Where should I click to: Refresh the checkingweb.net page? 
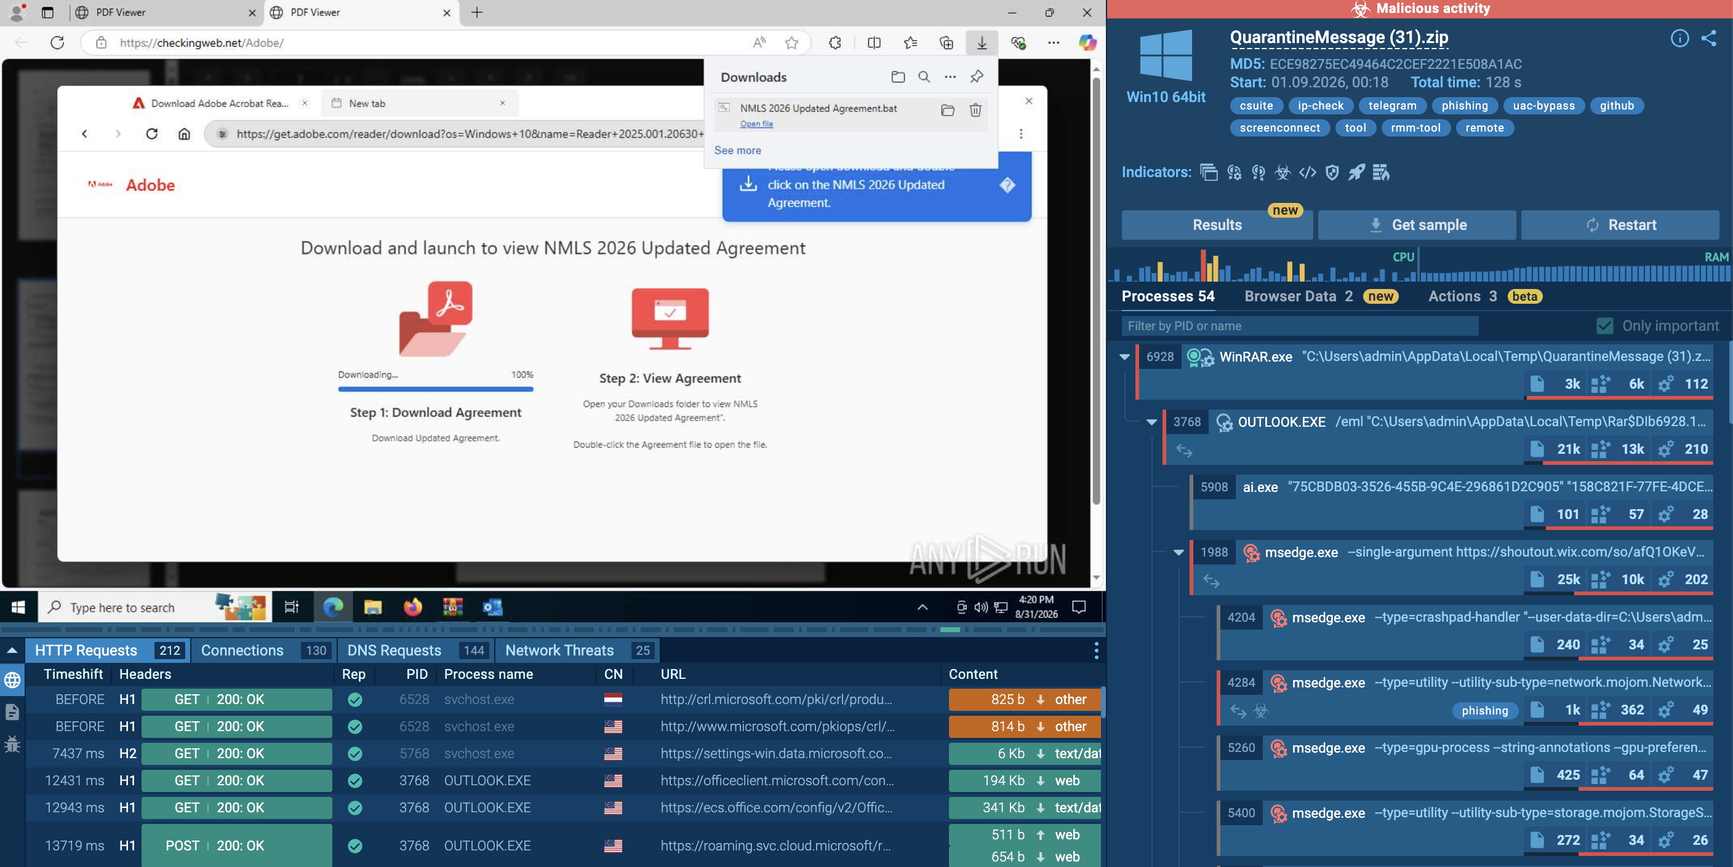click(57, 42)
